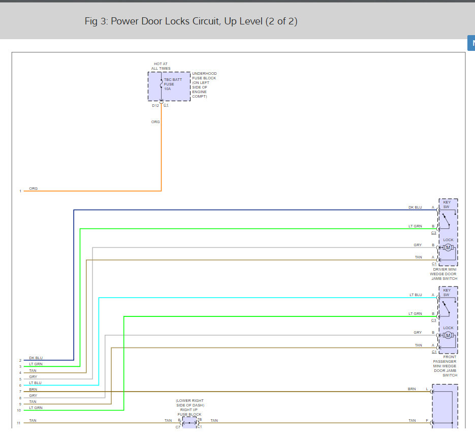Click the 'LT GRN' label on wire 10
The image size is (475, 436).
coord(36,408)
